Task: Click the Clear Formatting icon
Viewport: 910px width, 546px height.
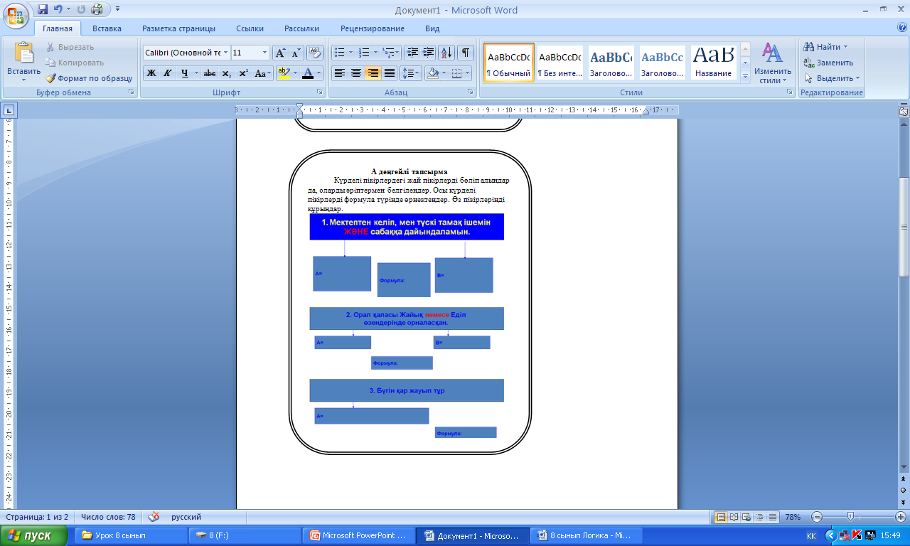Action: 316,53
